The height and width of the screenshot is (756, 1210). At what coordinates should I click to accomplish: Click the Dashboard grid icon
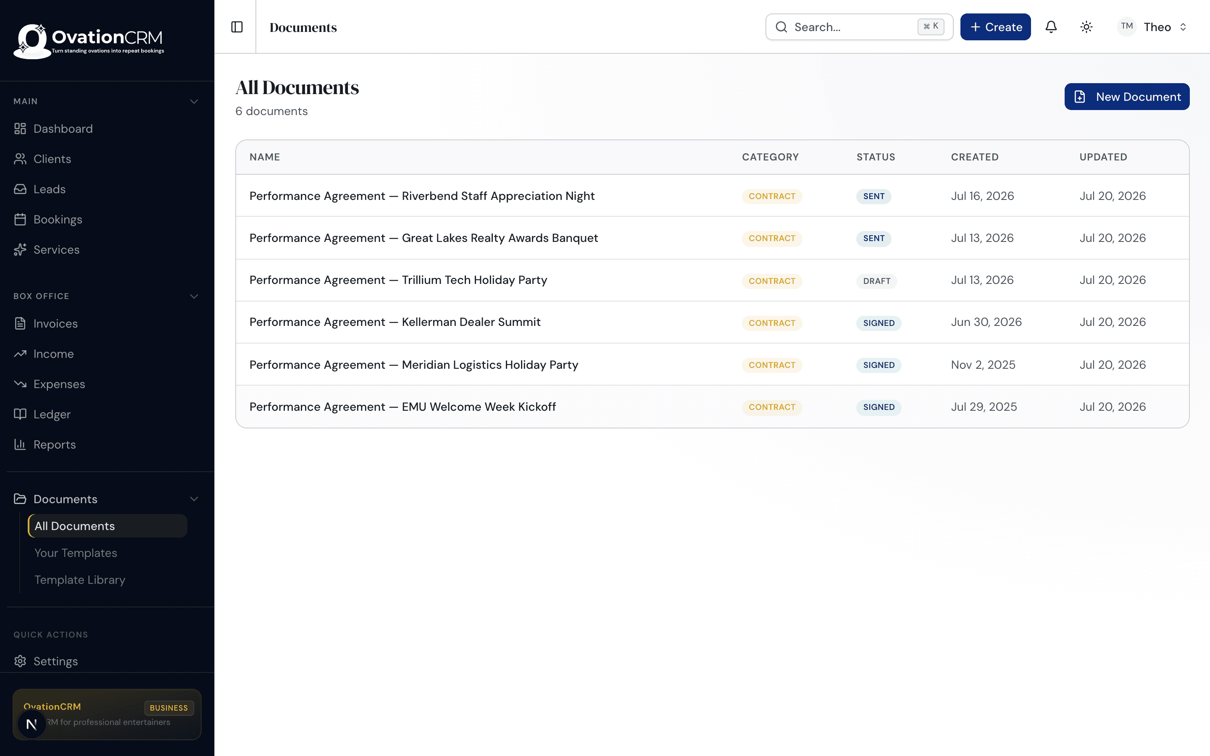(x=20, y=129)
